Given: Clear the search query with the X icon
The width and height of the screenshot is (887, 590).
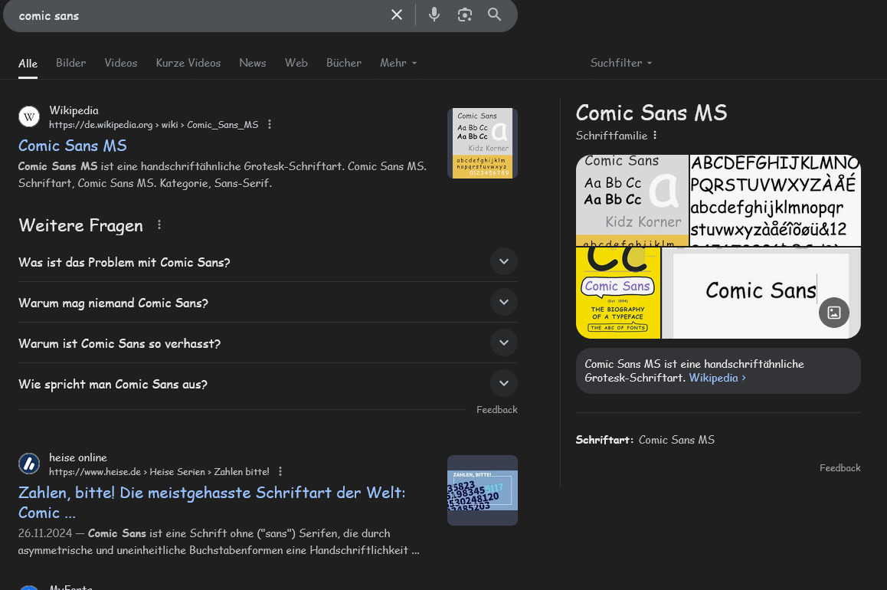Looking at the screenshot, I should [x=397, y=15].
